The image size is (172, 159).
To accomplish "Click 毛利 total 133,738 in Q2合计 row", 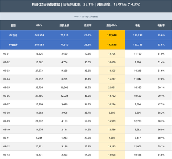I will (138, 35).
